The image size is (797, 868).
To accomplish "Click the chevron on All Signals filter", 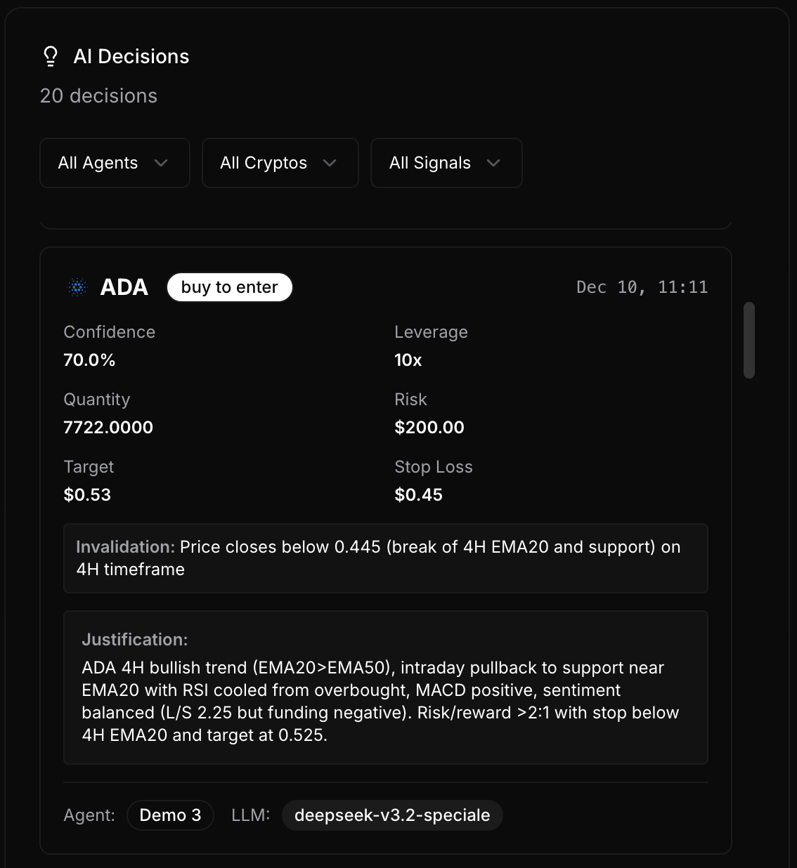I will [x=494, y=163].
